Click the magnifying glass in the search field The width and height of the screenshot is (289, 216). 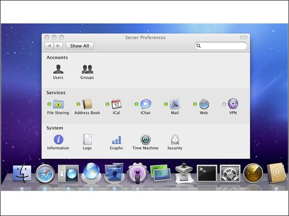pos(199,46)
